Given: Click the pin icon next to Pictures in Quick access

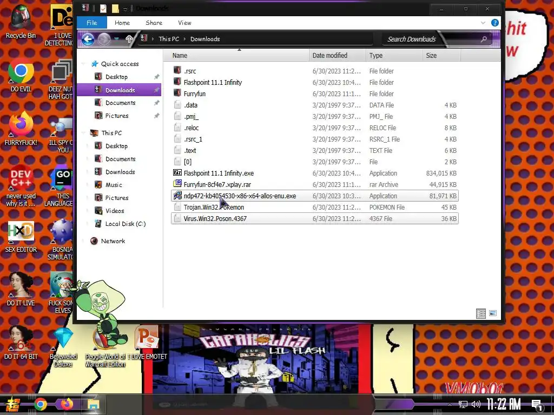Looking at the screenshot, I should [156, 116].
